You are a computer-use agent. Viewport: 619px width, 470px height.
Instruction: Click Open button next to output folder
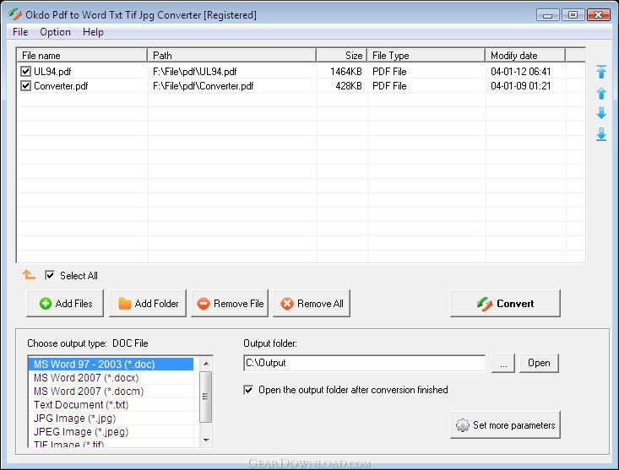(539, 363)
